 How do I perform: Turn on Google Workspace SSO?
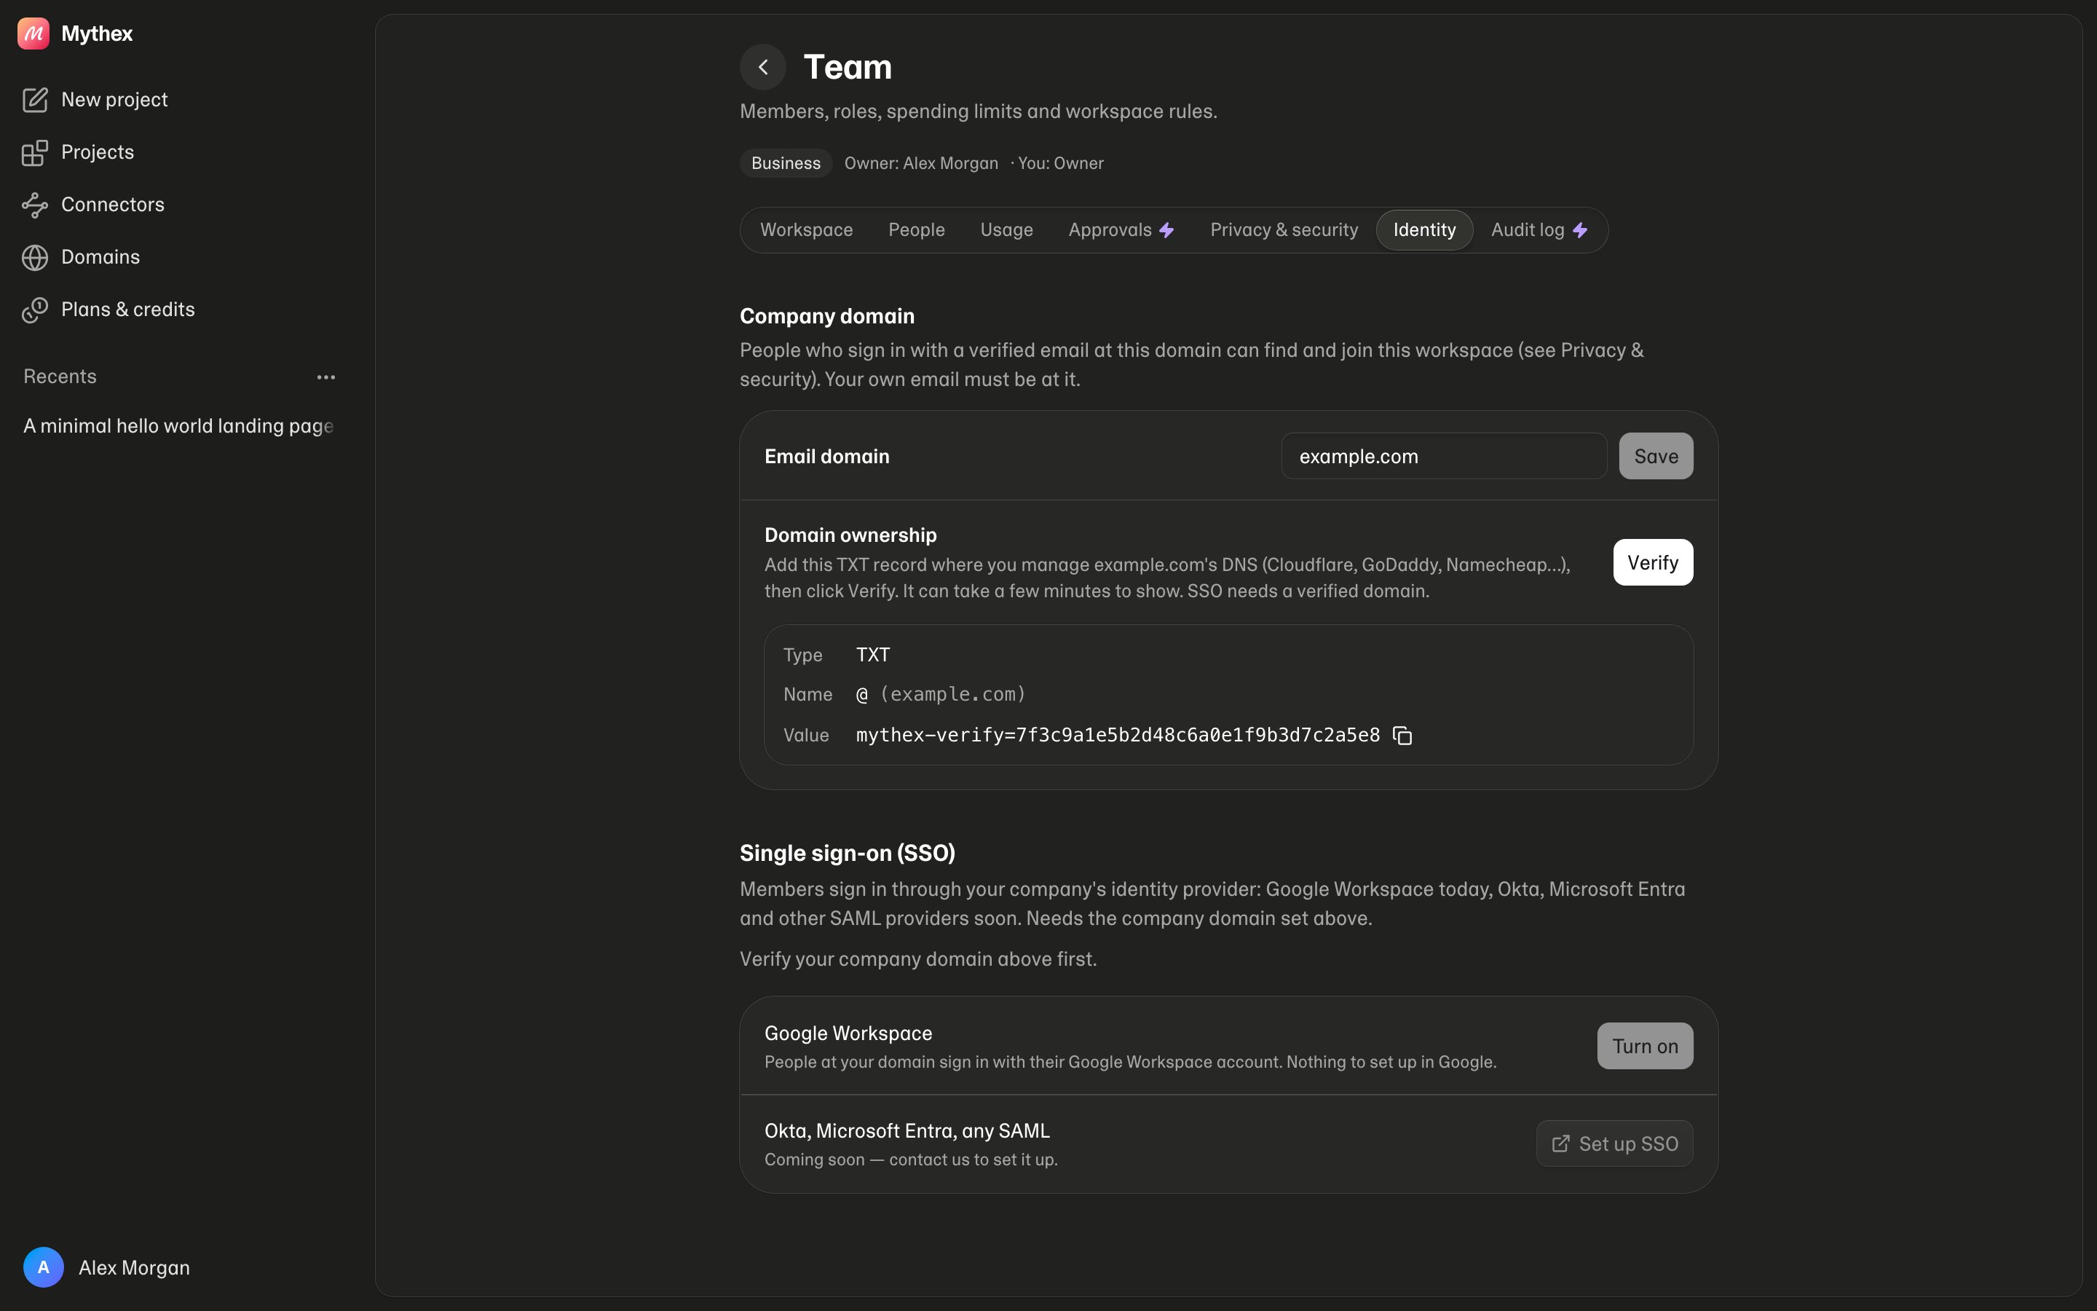click(x=1645, y=1046)
